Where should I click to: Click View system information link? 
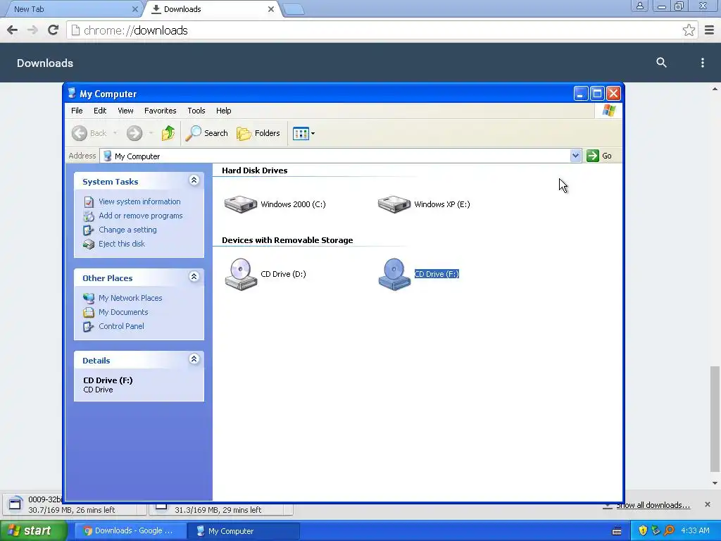139,201
